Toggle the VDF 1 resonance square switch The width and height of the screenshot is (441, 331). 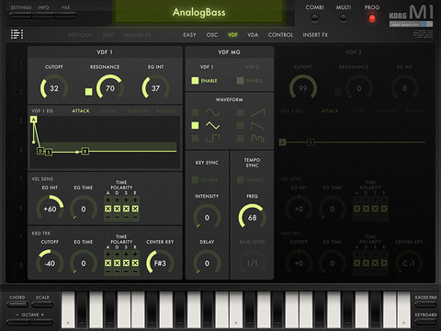88,92
